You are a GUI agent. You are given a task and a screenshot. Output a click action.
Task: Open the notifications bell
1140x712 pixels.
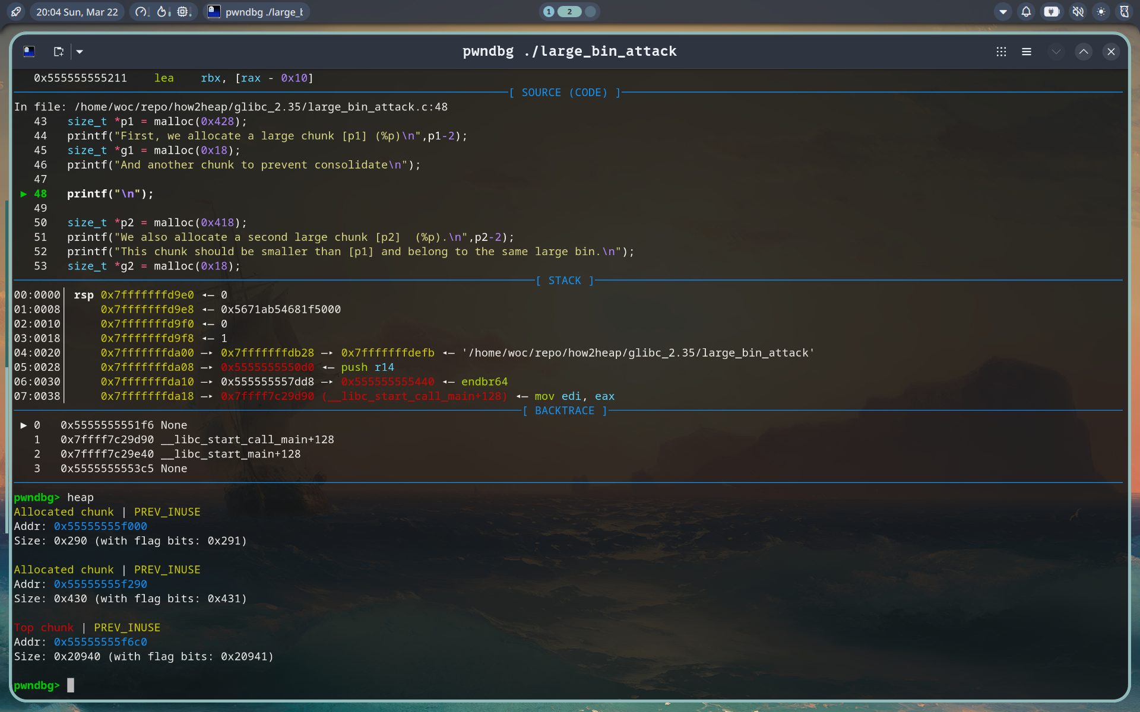(1026, 12)
